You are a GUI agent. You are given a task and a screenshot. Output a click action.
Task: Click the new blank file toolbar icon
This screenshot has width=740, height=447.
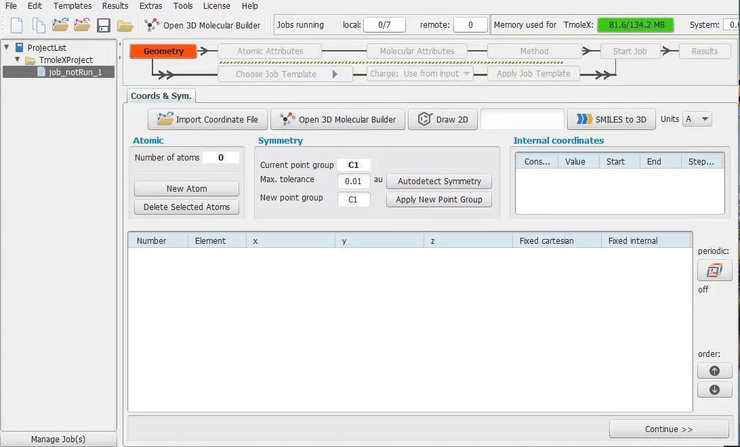16,25
